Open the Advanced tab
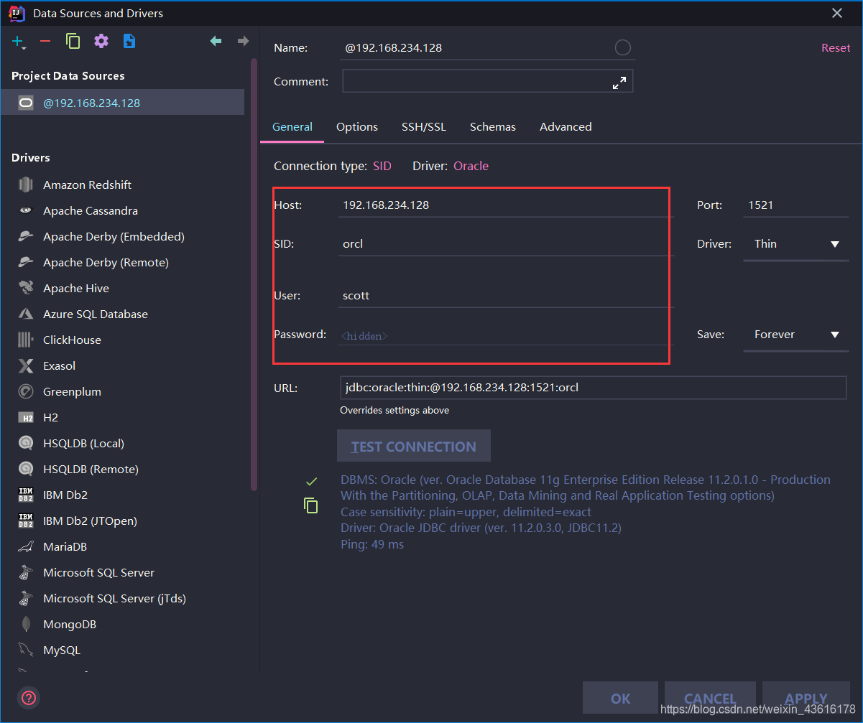 tap(566, 127)
